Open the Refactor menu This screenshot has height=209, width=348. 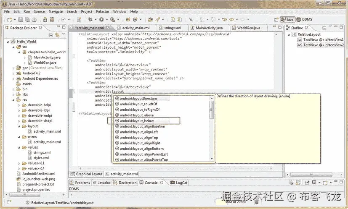(x=103, y=11)
